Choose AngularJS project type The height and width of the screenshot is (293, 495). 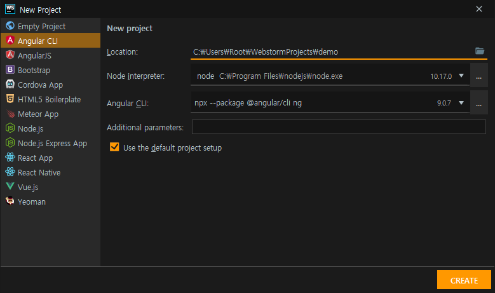pos(50,55)
